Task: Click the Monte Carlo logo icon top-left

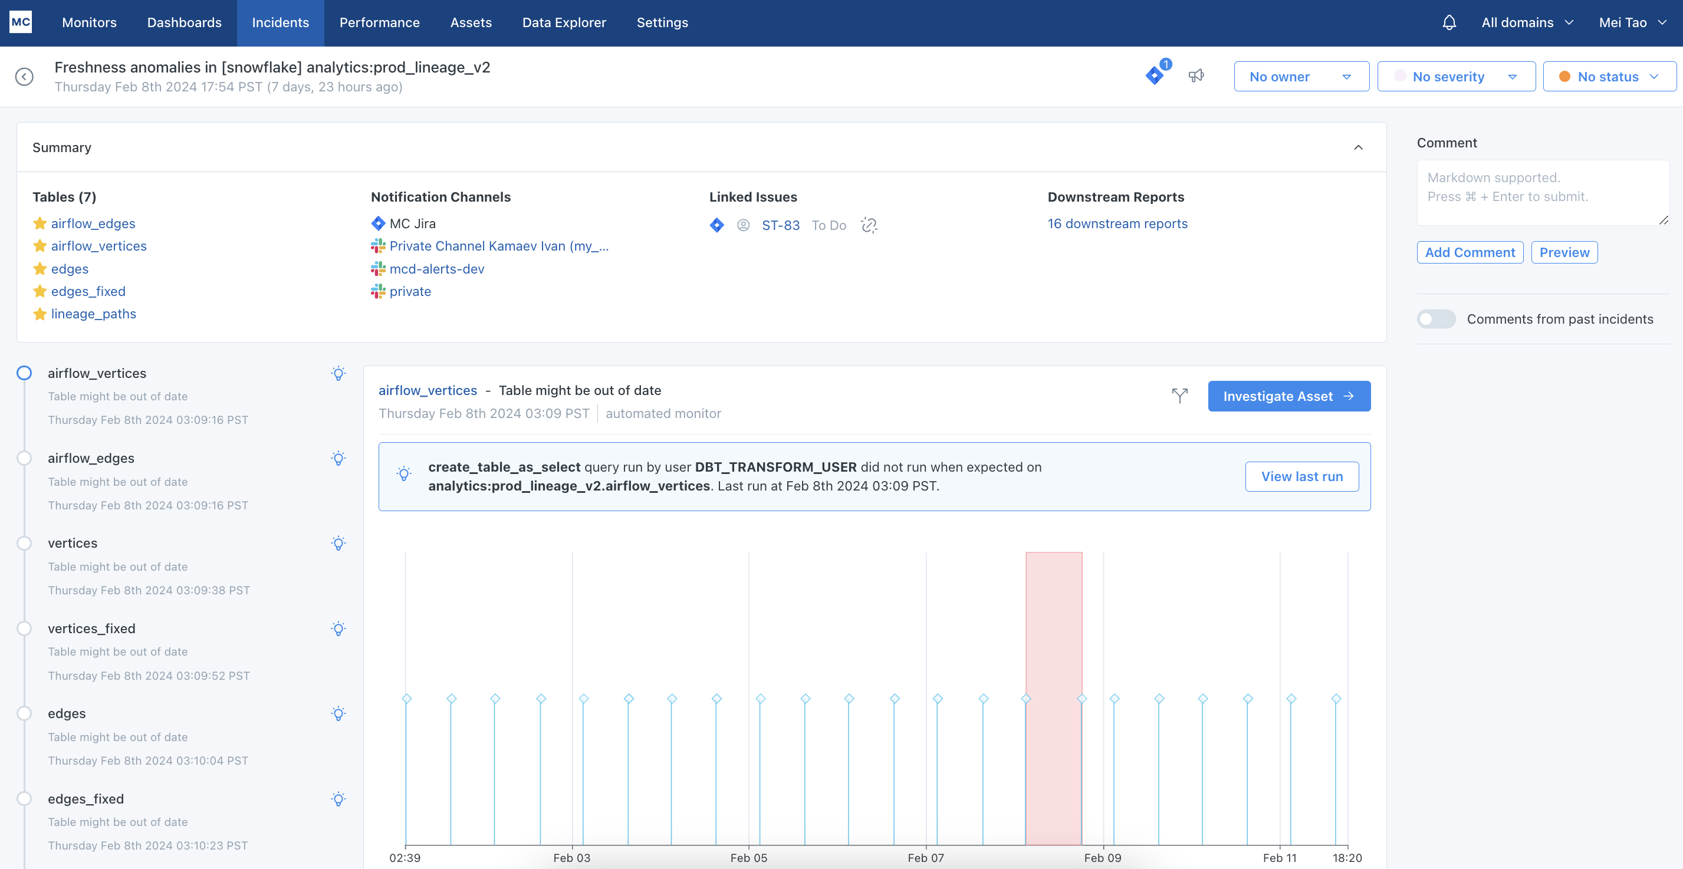Action: click(x=20, y=22)
